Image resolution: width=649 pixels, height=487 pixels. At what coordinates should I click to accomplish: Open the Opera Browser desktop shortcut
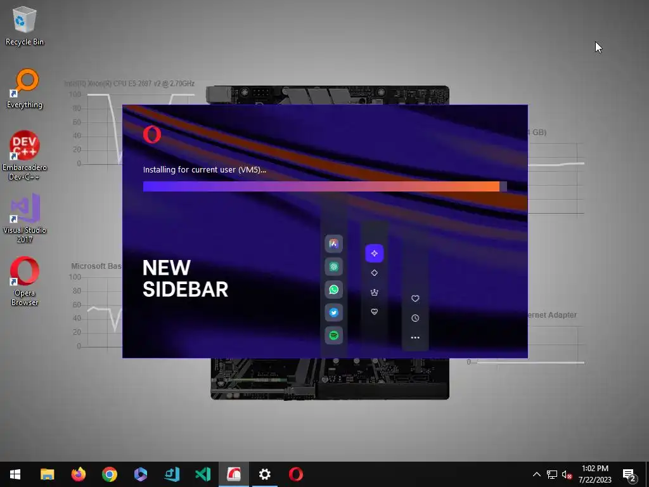pos(25,281)
